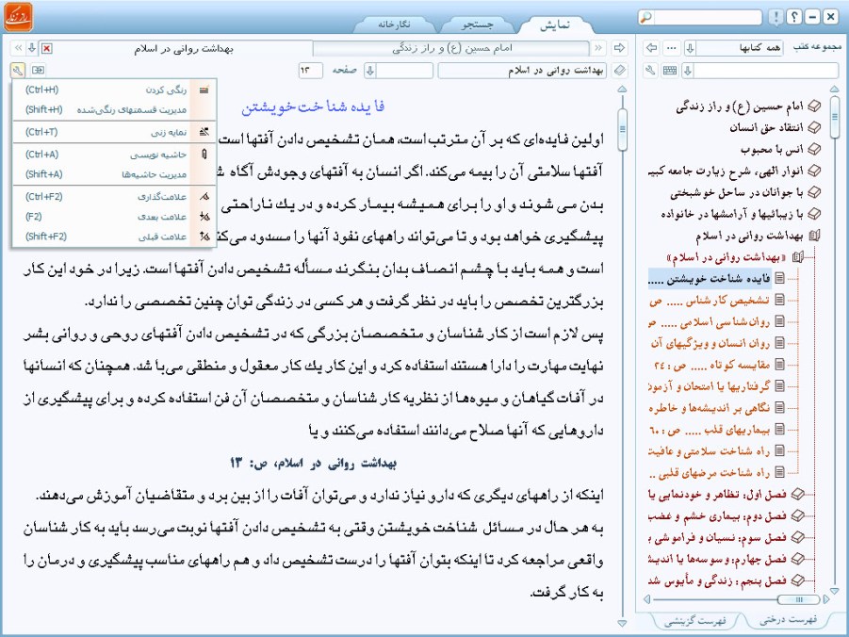Select امام حسین (ع) و راز زندگی in the book tree
This screenshot has width=849, height=637.
click(x=740, y=106)
